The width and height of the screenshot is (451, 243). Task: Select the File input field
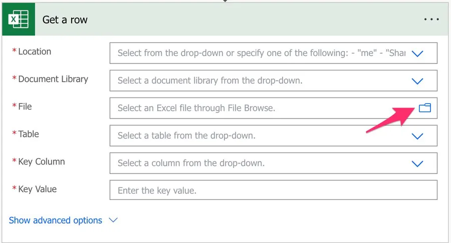(261, 108)
